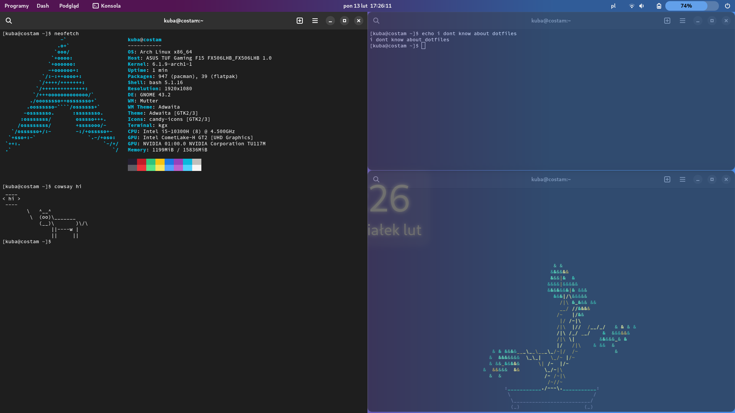735x413 pixels.
Task: Open the hamburger menu of the left terminal
Action: tap(315, 21)
